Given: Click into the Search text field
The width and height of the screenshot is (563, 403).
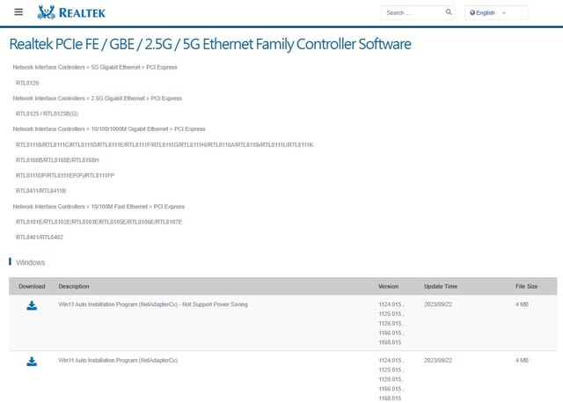Looking at the screenshot, I should click(x=413, y=12).
